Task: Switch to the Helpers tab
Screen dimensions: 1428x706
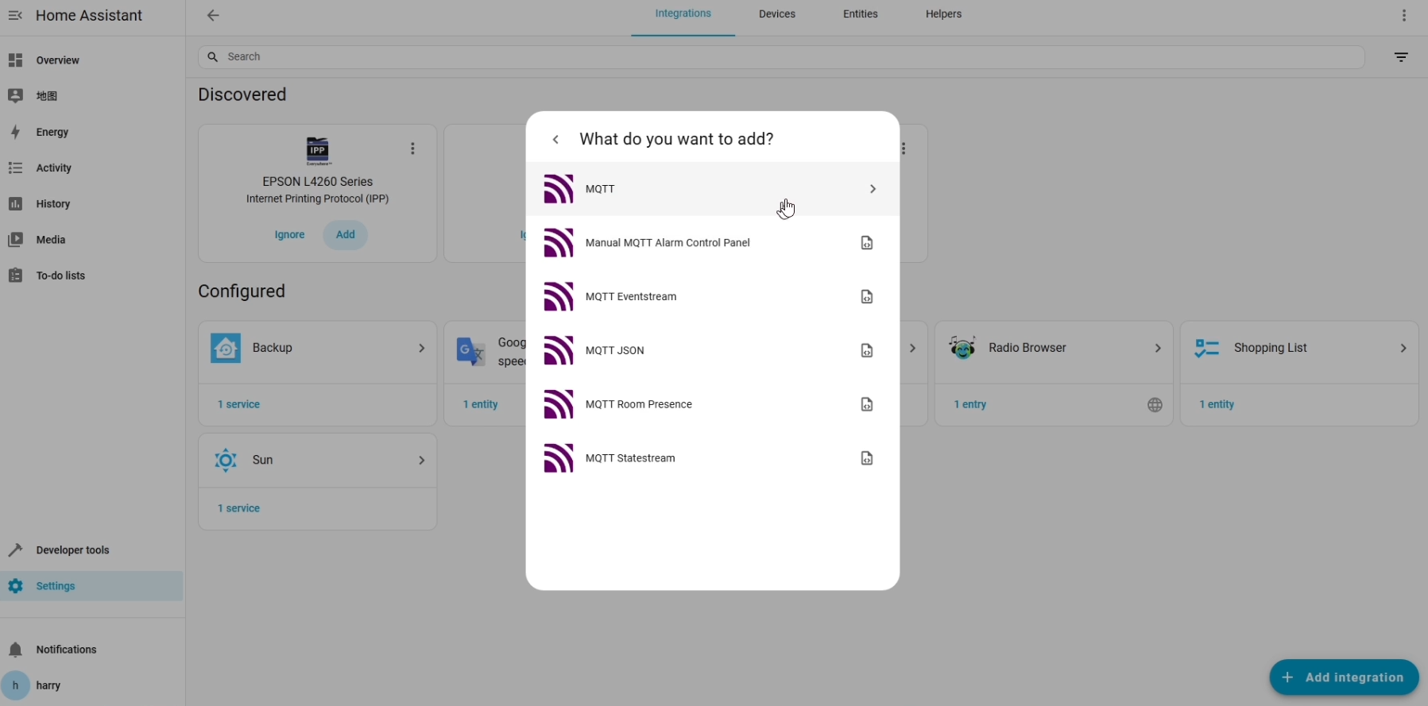Action: [943, 14]
